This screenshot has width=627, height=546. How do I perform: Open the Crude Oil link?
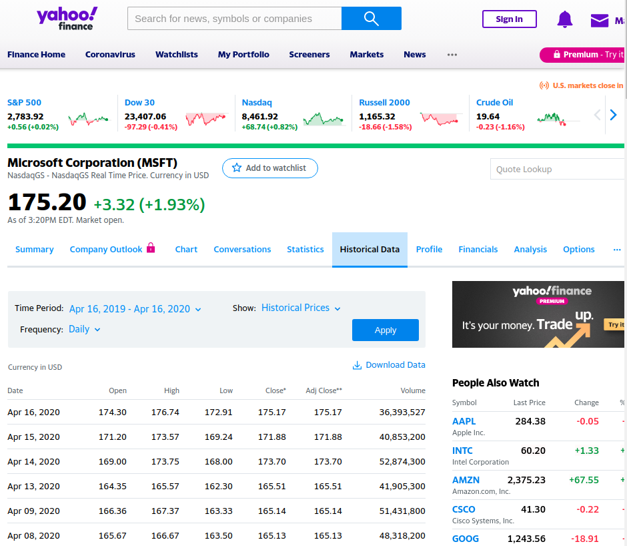point(495,103)
